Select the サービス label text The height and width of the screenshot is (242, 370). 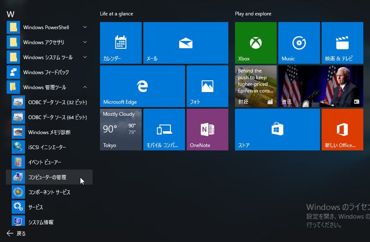point(36,207)
